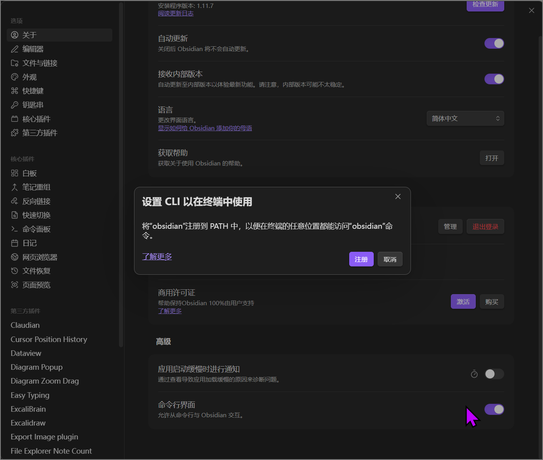Click the 网页浏览器 globe icon
Screen dimensions: 543x460
click(15, 257)
